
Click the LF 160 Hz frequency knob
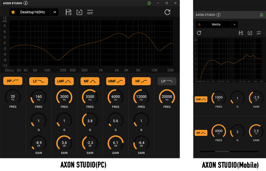point(38,97)
